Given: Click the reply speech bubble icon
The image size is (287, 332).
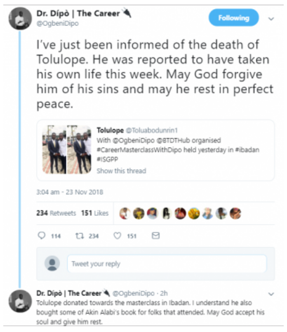Looking at the screenshot, I should tap(42, 235).
